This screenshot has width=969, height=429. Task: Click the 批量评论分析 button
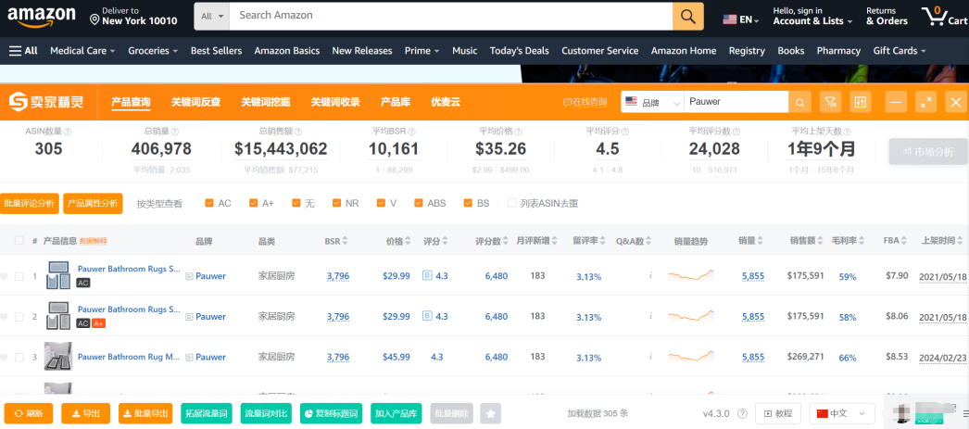pos(29,203)
